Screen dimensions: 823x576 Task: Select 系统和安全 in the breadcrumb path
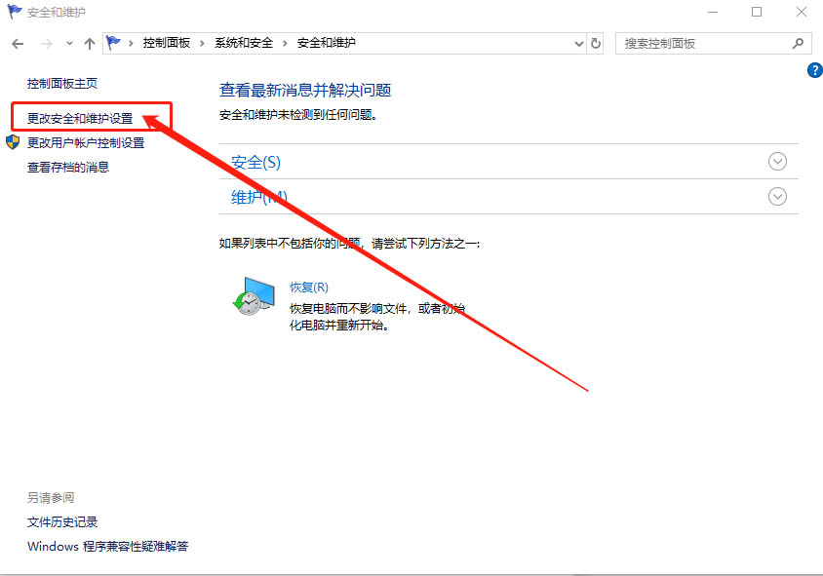245,44
